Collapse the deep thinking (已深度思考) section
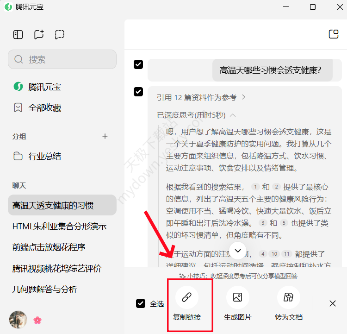This screenshot has width=347, height=334. [233, 115]
